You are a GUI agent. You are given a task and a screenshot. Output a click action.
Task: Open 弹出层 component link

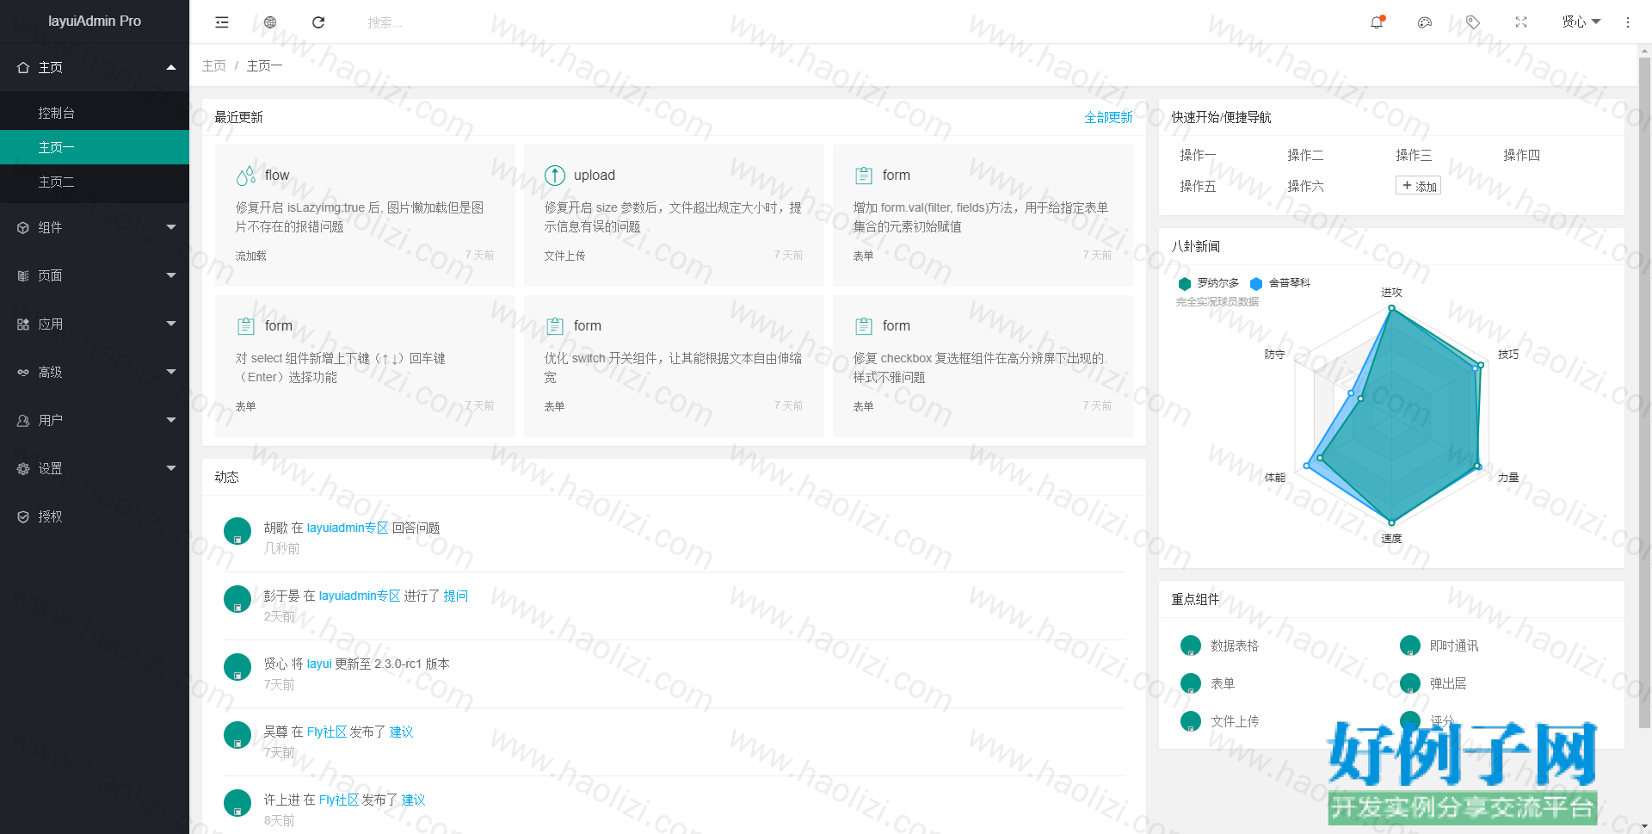tap(1448, 683)
